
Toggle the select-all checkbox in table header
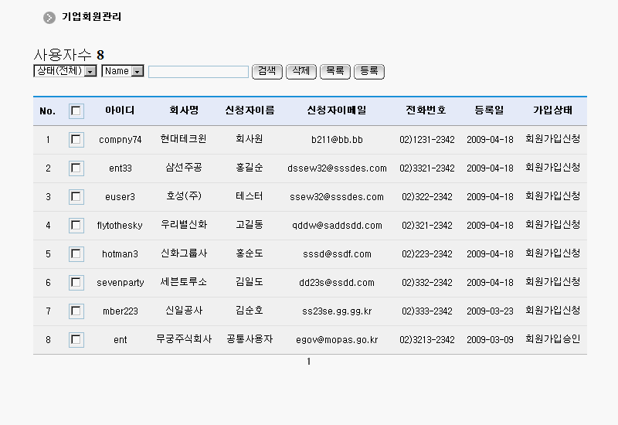pyautogui.click(x=76, y=110)
